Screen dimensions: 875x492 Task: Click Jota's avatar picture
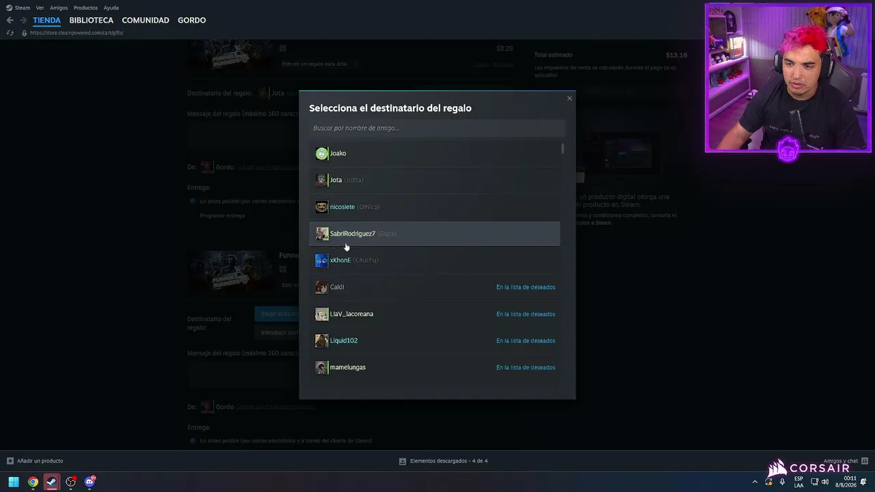point(321,180)
